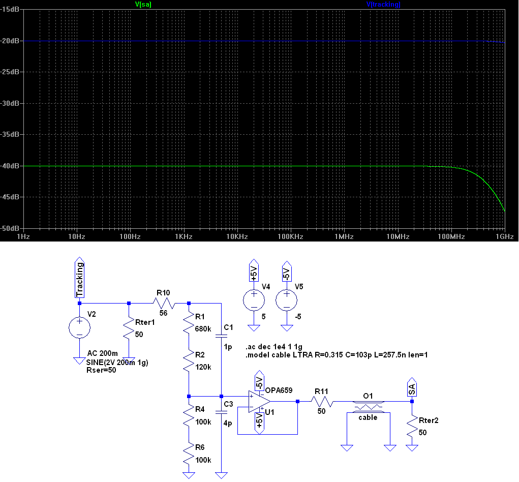Click the V(sa) trace label
519x482 pixels.
[x=143, y=4]
